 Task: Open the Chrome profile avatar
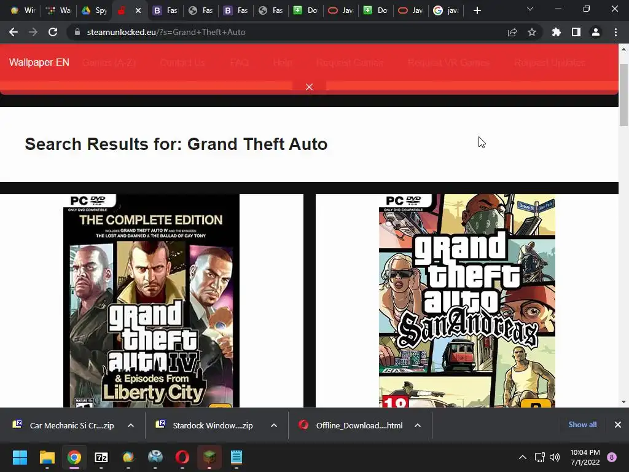coord(596,32)
